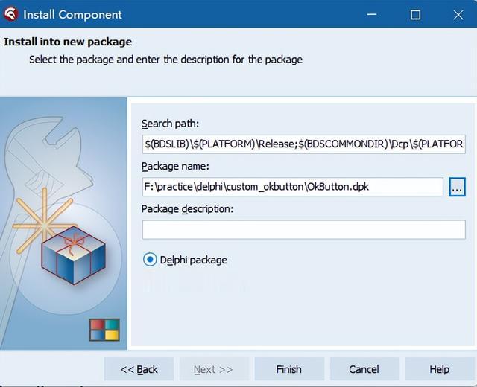Click the four-color squares logo

click(104, 330)
